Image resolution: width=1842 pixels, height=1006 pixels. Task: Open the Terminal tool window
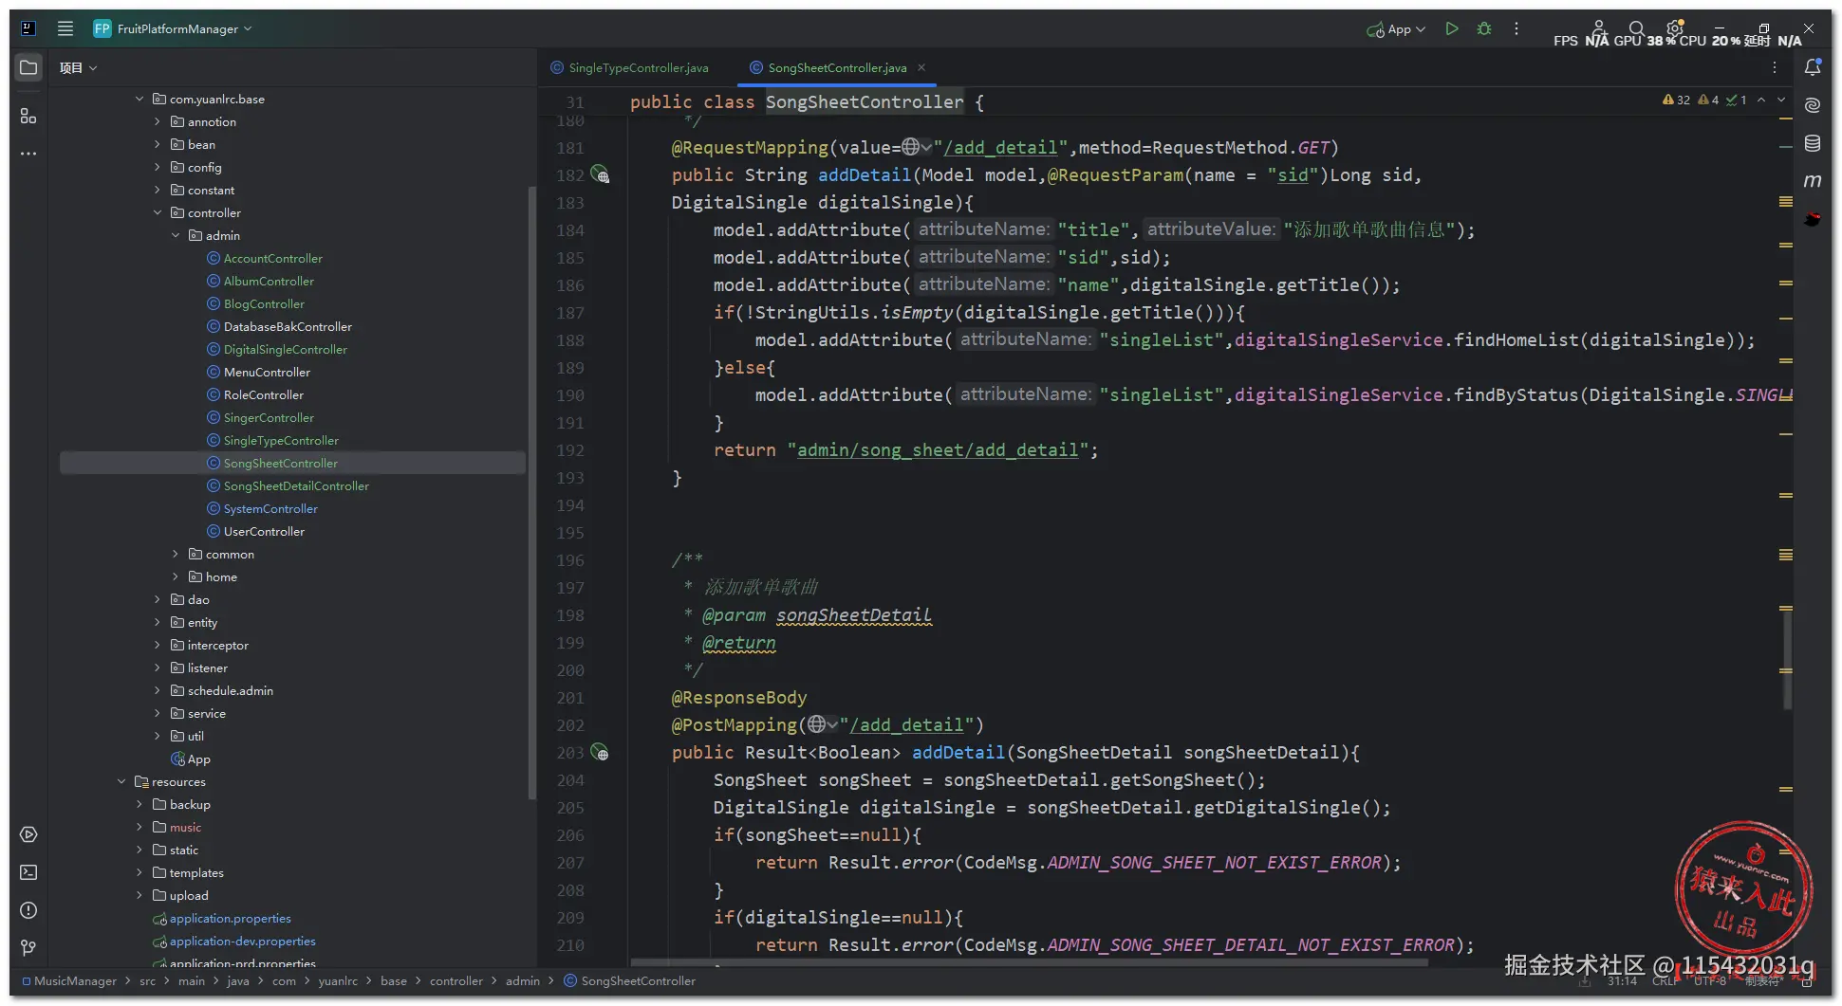tap(28, 872)
